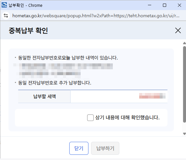The width and height of the screenshot is (186, 160).
Task: Click the Hometax favicon in title bar
Action: (4, 5)
